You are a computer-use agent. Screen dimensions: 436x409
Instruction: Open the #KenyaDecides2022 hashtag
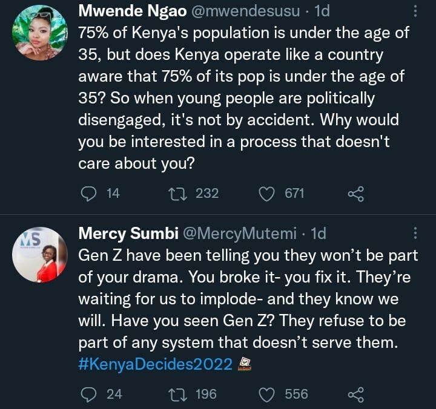[x=156, y=364]
